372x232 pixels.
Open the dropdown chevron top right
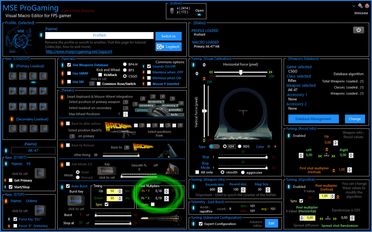[x=354, y=6]
